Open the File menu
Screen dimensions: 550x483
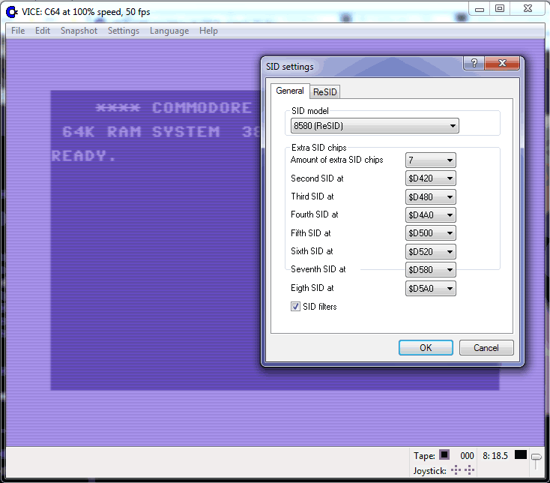tap(18, 31)
